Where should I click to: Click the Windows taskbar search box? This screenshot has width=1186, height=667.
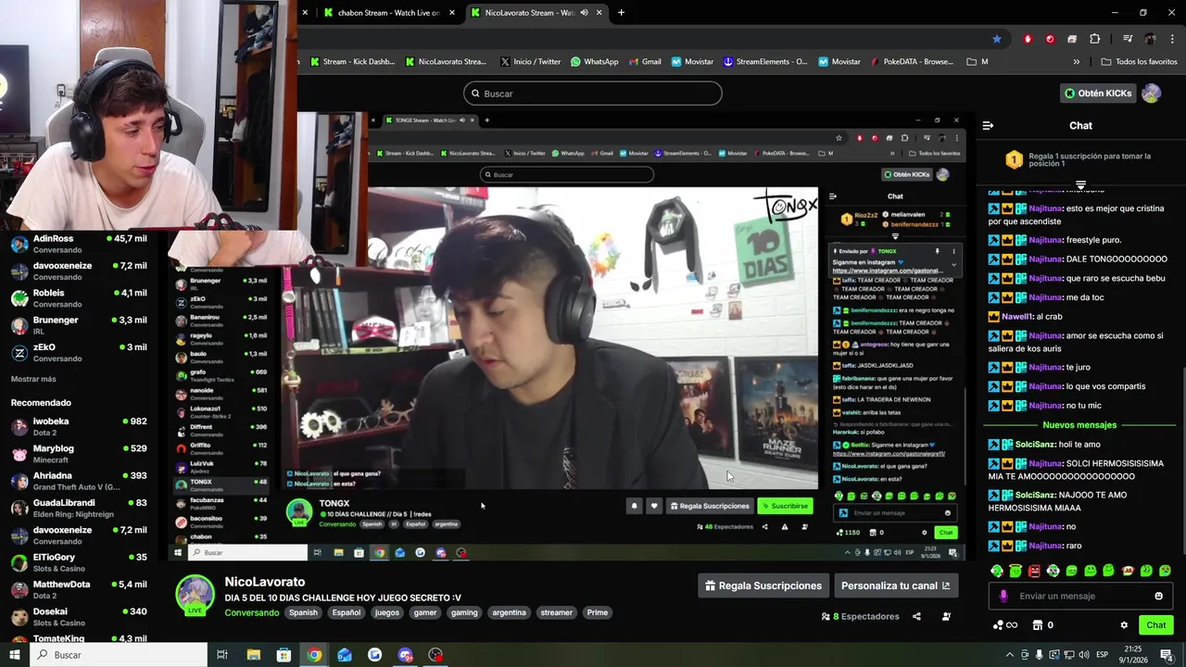[x=119, y=655]
